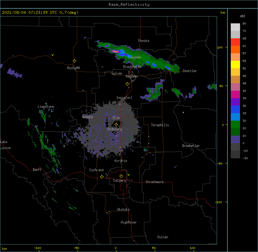
Task: Select the Sylvan label
Action: pos(117,73)
